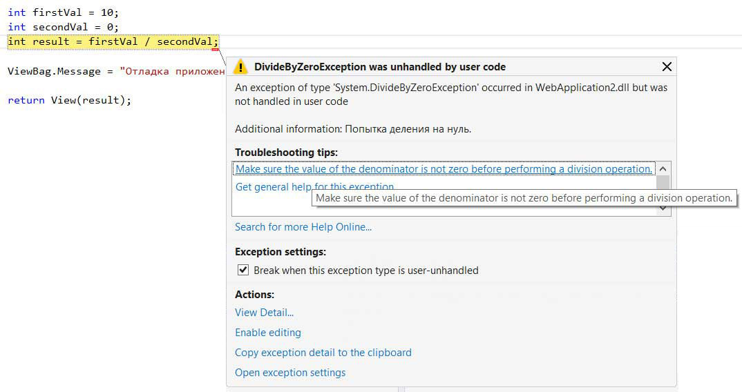Click the highlighted 'int result' code line
This screenshot has width=742, height=392.
coord(113,41)
